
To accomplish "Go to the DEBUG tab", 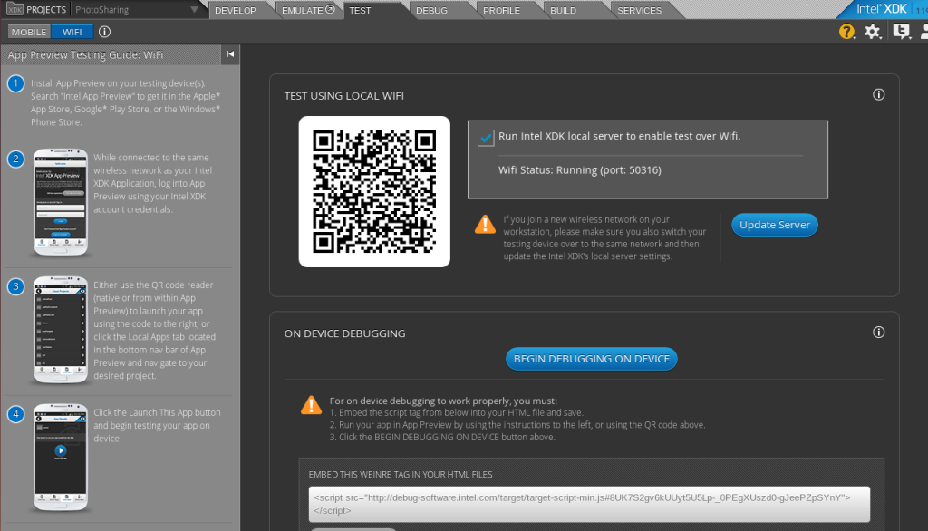I will pos(431,11).
